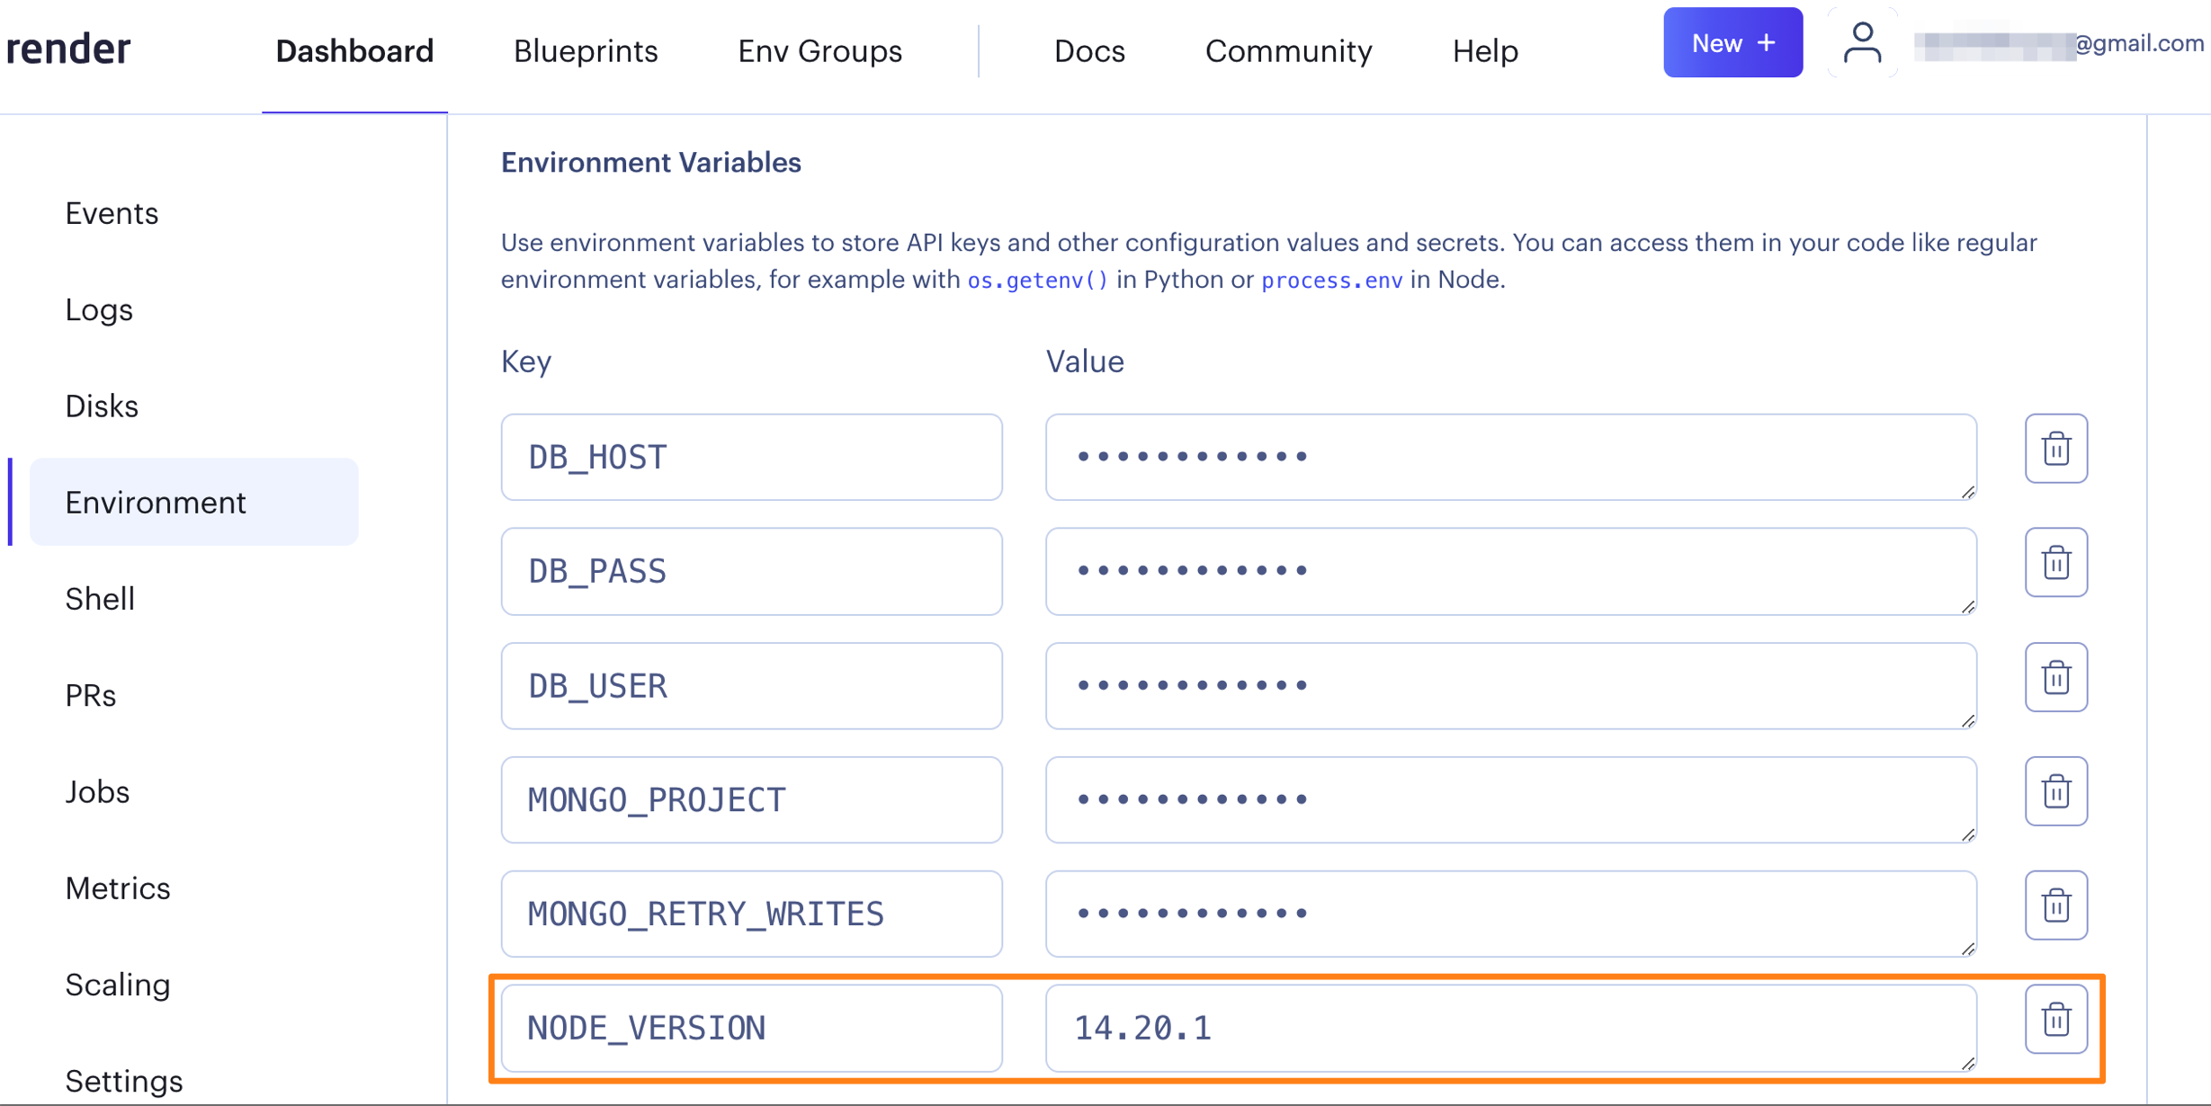This screenshot has width=2211, height=1106.
Task: Open the Docs link
Action: click(x=1089, y=51)
